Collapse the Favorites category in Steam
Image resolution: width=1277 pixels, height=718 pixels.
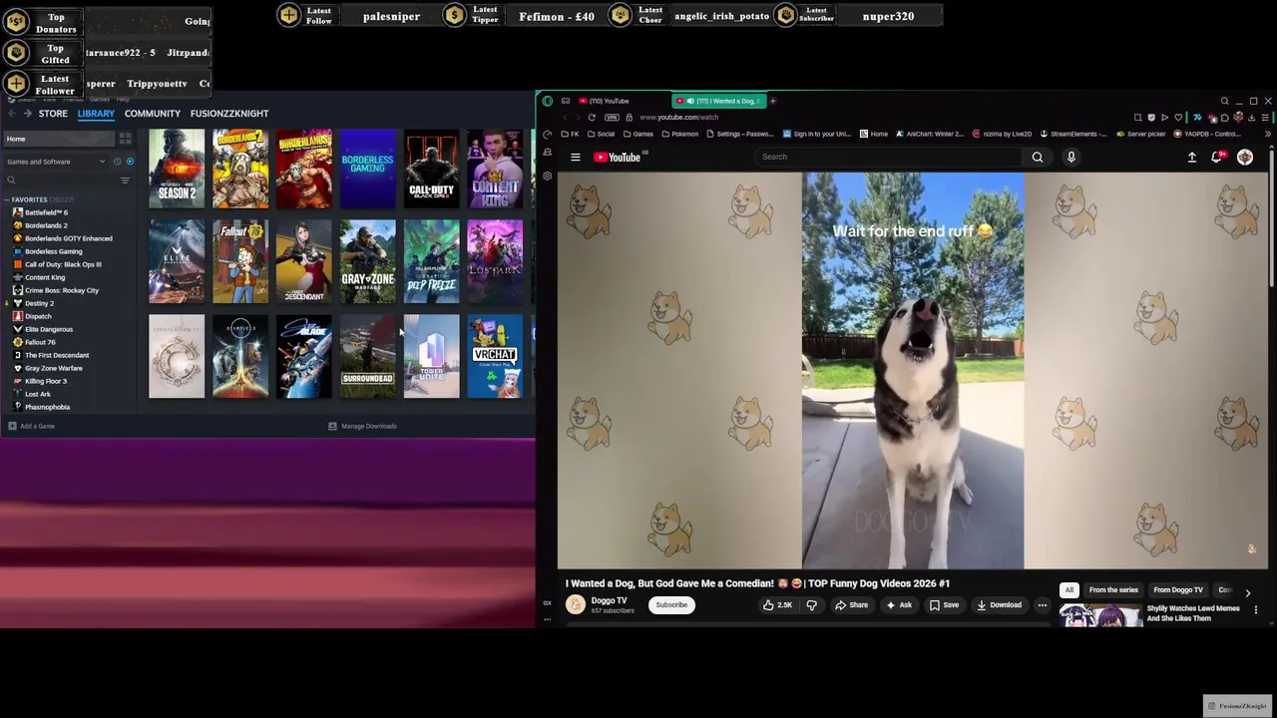(7, 199)
